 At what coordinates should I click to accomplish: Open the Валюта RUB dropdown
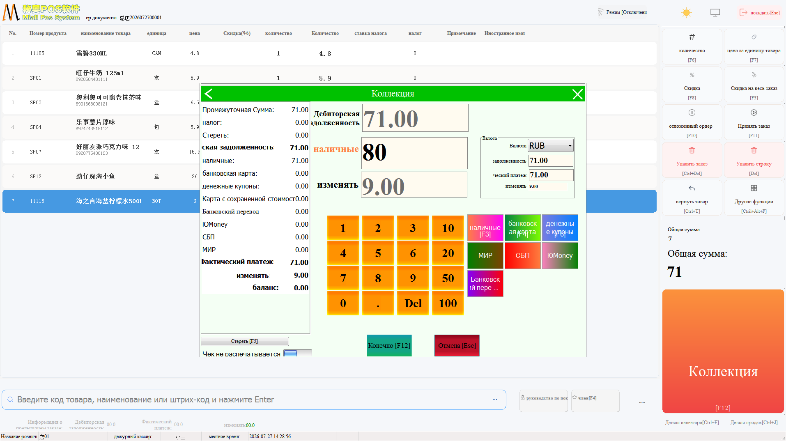(551, 146)
